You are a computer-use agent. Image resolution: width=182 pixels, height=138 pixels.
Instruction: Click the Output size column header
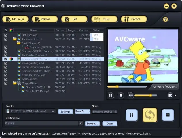tap(84, 30)
